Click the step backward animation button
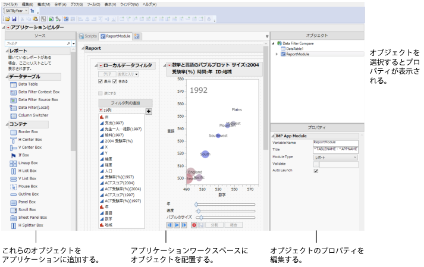Screen dimensions: 424x267 (x=169, y=225)
